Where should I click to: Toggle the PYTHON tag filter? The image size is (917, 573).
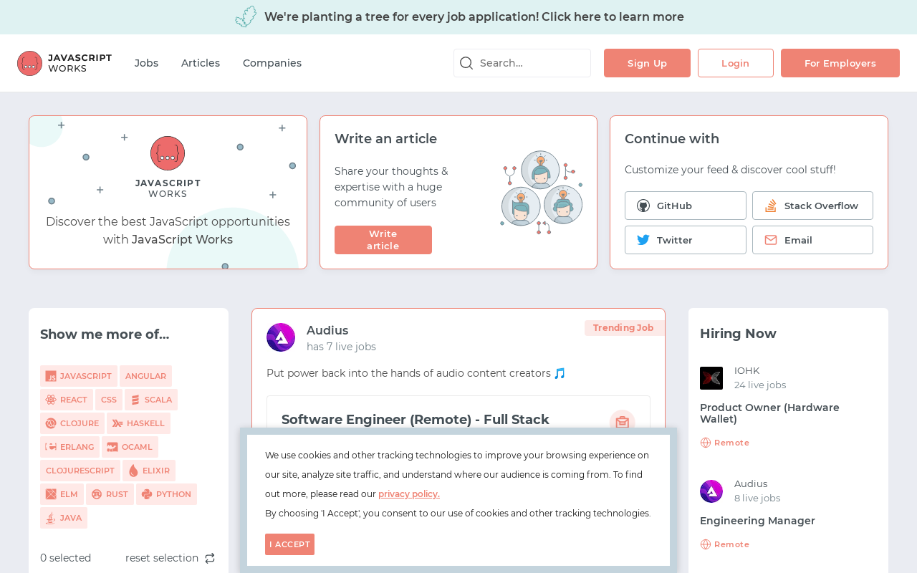tap(166, 494)
